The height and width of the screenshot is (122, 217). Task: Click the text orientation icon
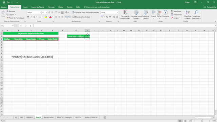66,13
